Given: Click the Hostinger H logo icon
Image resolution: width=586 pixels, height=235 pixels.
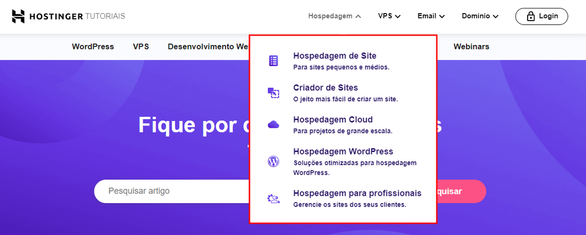Looking at the screenshot, I should coord(18,17).
